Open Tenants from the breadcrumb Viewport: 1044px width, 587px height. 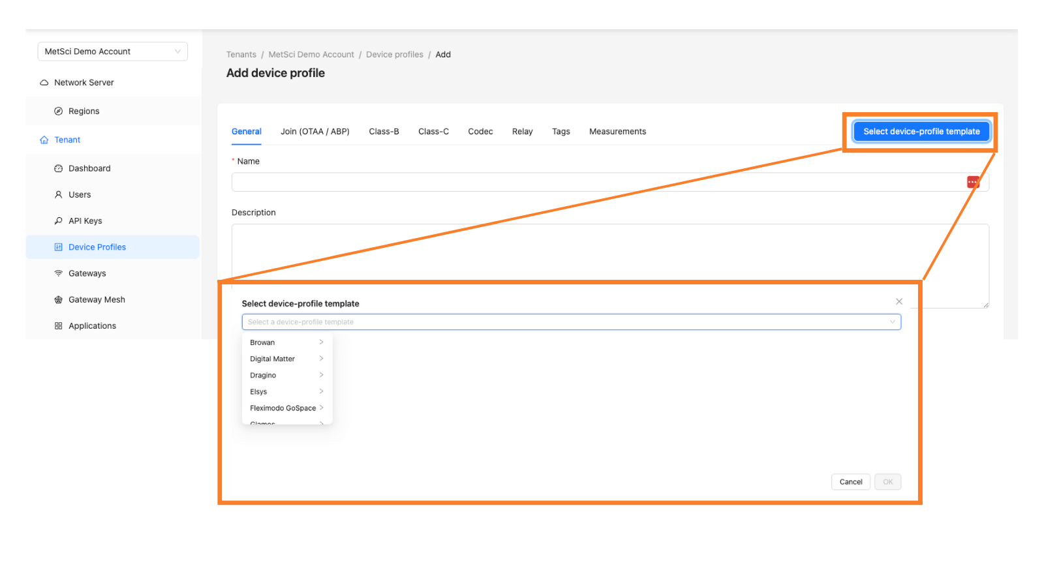tap(241, 54)
